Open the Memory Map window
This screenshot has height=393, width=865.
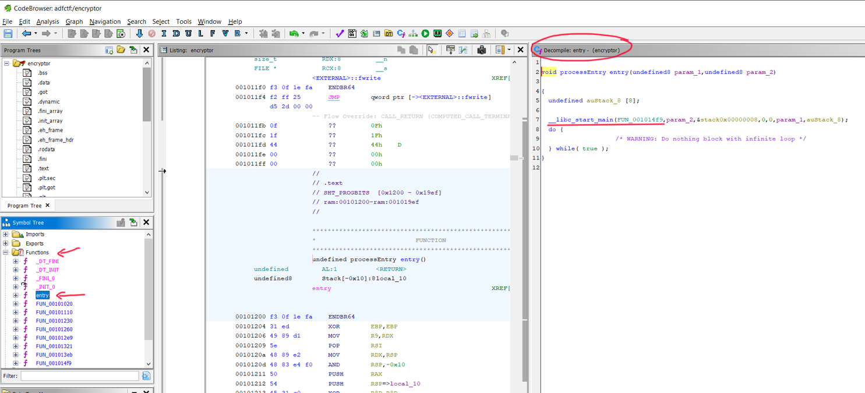[437, 33]
